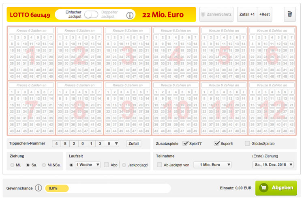Screen dimensions: 304x200
Task: Click the Zusatzspiele label
Action: [167, 144]
